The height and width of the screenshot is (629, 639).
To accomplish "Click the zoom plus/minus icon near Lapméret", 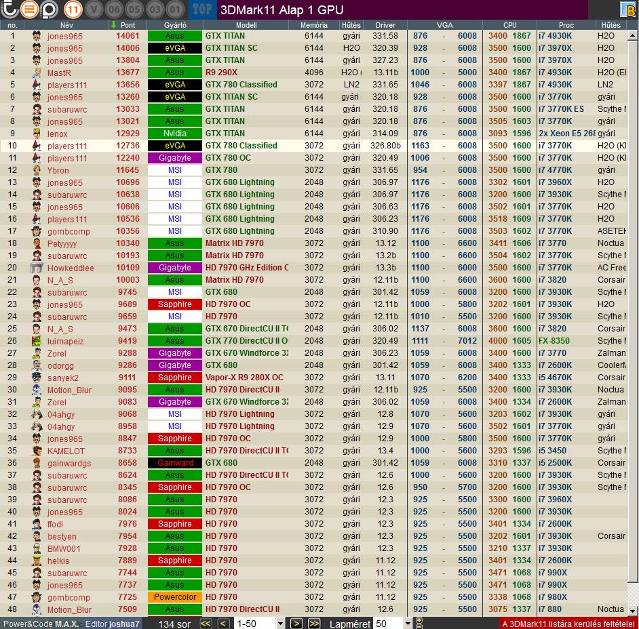I will pos(419,624).
